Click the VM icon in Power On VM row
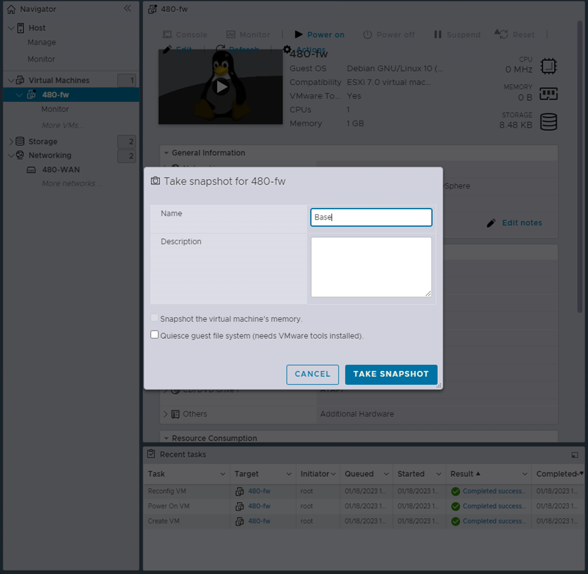The image size is (588, 574). 239,506
